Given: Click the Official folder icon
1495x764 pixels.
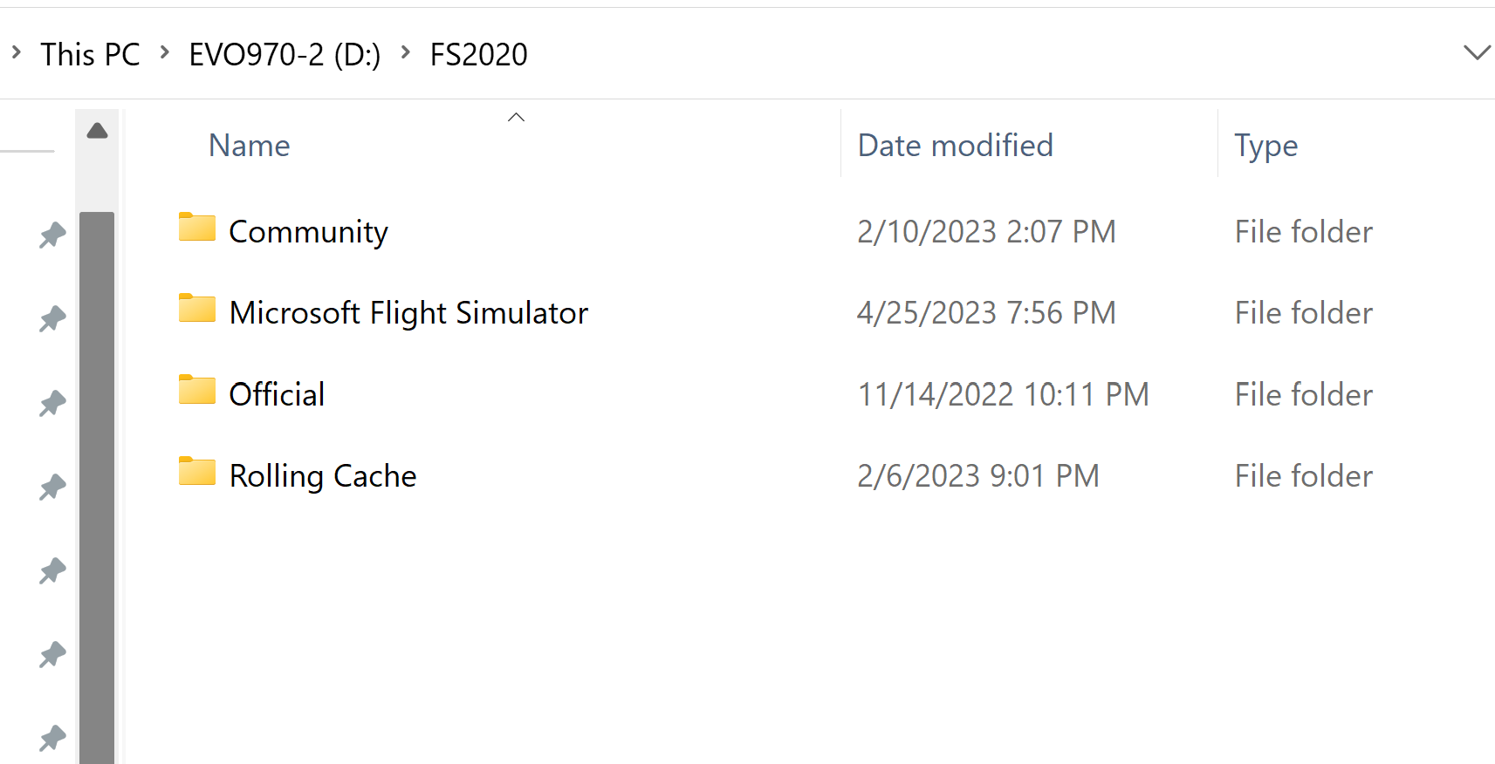Looking at the screenshot, I should tap(196, 391).
